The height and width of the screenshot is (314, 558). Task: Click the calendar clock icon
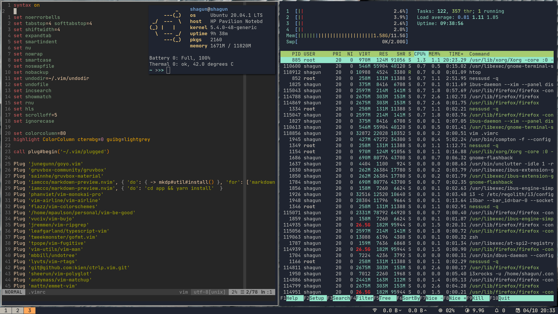518,311
